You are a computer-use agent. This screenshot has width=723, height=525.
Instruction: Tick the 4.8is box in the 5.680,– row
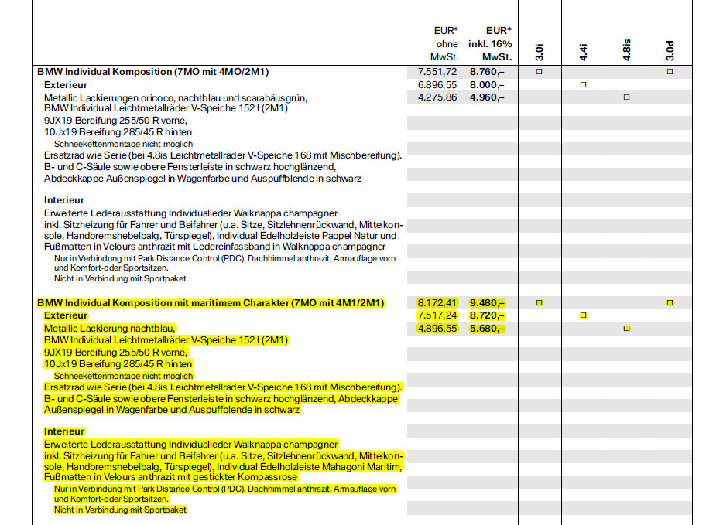click(627, 329)
